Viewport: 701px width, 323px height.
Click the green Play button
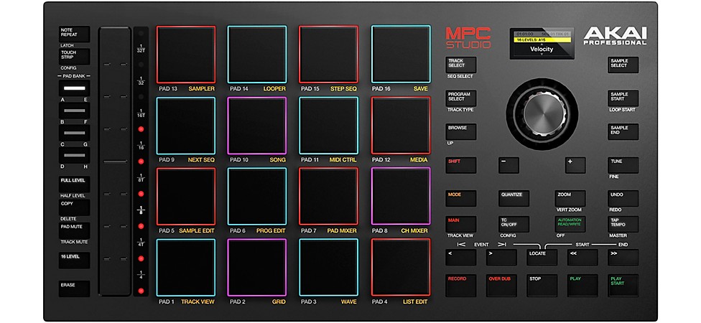(x=582, y=286)
